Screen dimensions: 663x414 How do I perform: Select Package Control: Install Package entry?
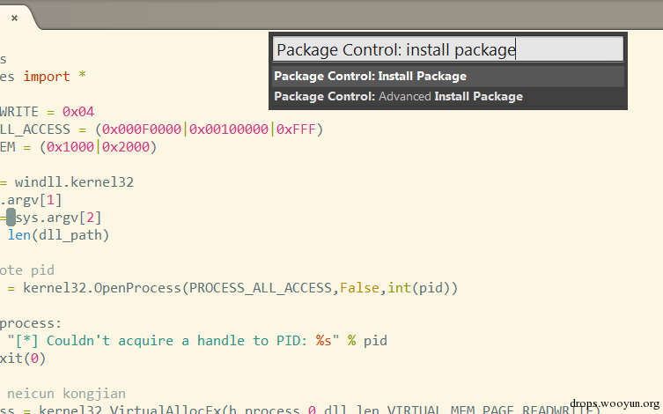[x=448, y=76]
